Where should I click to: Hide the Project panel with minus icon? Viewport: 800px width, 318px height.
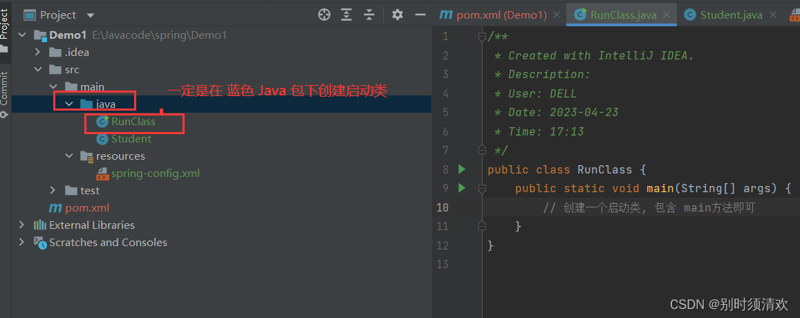point(420,15)
